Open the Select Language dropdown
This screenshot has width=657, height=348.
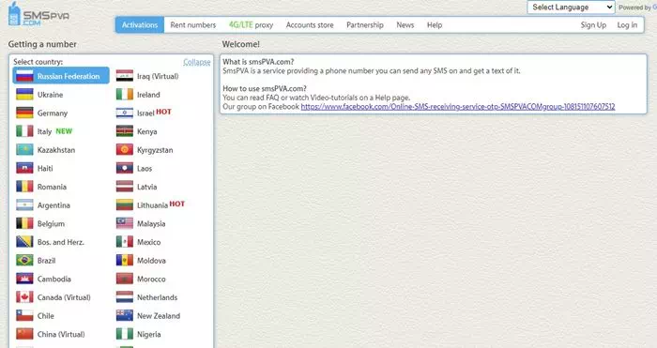point(571,8)
